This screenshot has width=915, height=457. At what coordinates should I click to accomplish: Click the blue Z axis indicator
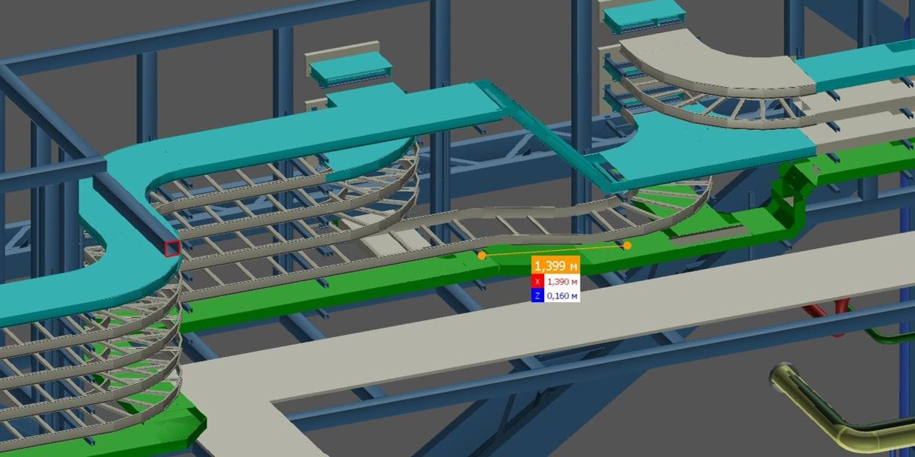tap(537, 296)
